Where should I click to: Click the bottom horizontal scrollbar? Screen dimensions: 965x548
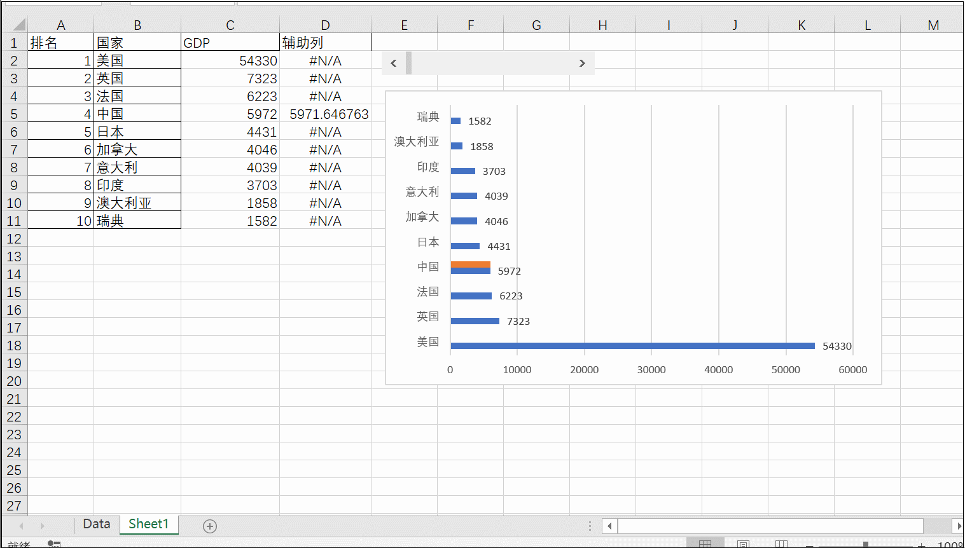[763, 526]
